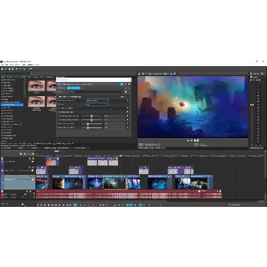
Task: Open Project Video Properties in preview toolbar
Action: 140,73
